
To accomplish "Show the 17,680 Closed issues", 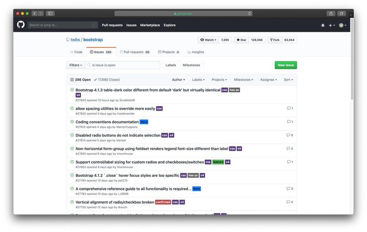I will pyautogui.click(x=107, y=79).
